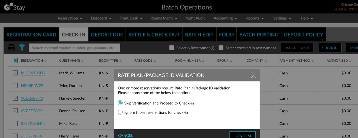Click the Stay logo icon

8,7
